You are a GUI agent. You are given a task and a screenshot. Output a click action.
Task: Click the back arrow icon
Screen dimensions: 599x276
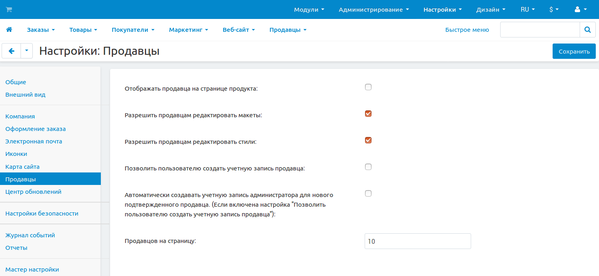(11, 51)
